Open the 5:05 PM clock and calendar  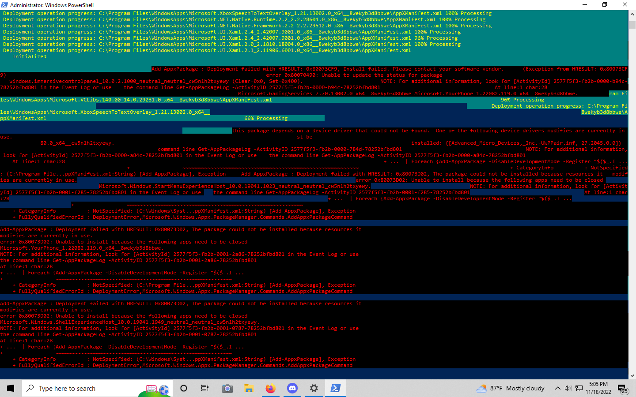(x=598, y=388)
